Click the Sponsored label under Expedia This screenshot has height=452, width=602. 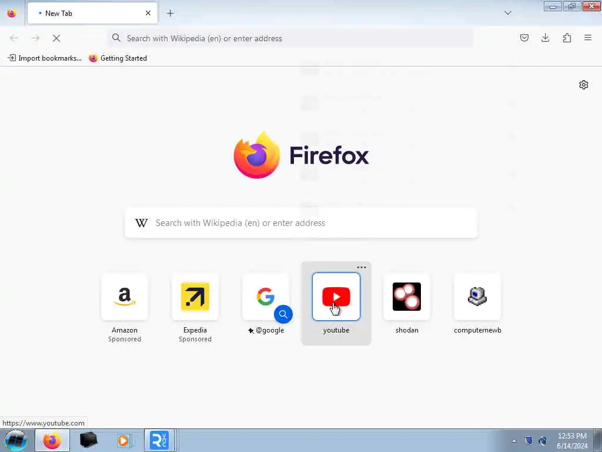click(195, 339)
